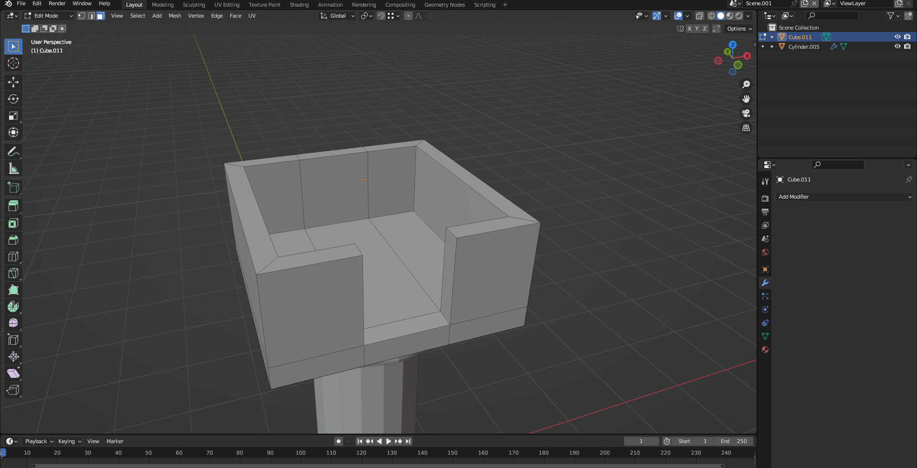The width and height of the screenshot is (917, 468).
Task: Open the Options dropdown
Action: click(739, 29)
